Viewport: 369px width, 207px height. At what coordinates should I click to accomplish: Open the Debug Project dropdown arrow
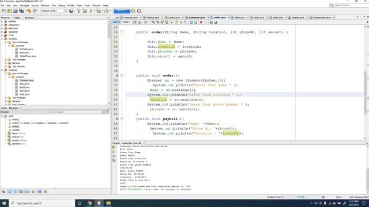103,11
